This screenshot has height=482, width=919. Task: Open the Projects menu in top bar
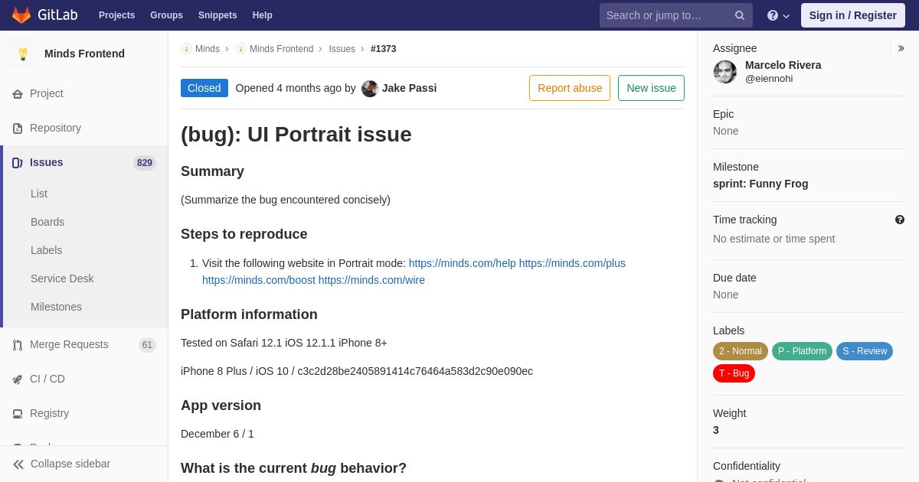pos(116,15)
